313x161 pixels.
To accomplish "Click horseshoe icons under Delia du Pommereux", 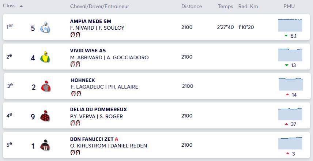I will (75, 123).
